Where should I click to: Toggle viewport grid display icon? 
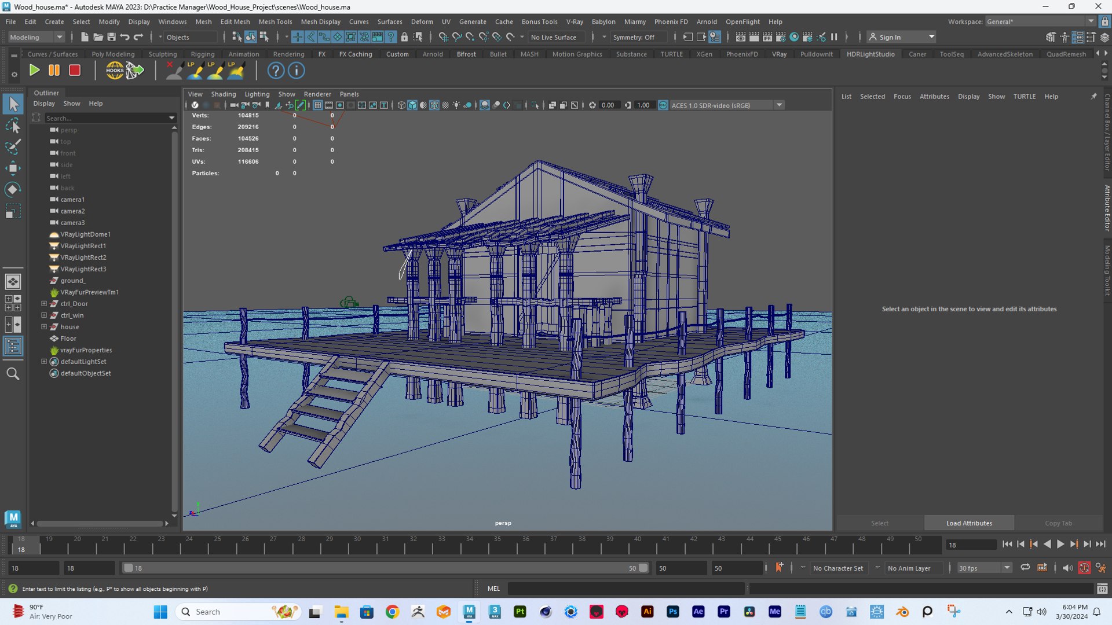317,105
